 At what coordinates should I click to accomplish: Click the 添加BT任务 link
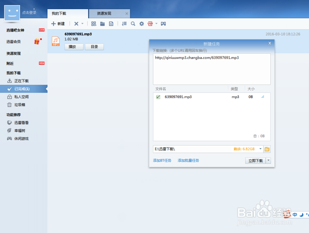[162, 160]
